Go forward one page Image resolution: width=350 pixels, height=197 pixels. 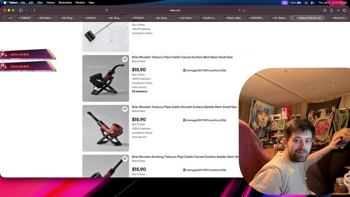tap(41, 10)
